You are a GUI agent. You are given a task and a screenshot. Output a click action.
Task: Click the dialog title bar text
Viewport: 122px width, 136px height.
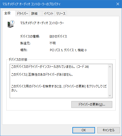(31, 4)
